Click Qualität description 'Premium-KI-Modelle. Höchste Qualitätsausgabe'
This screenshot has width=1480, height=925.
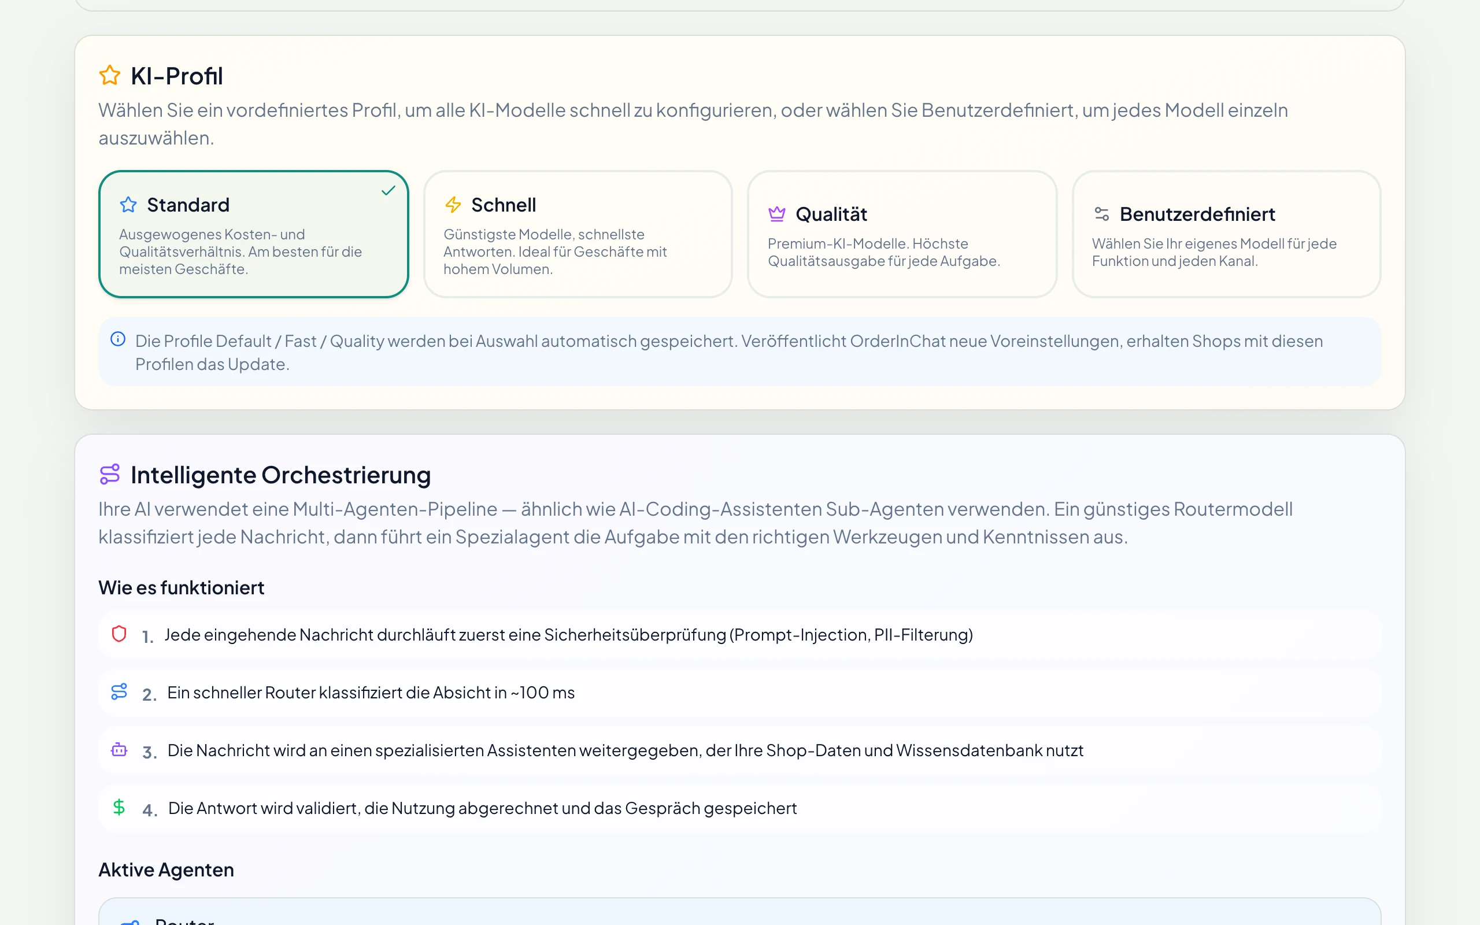[x=884, y=252]
